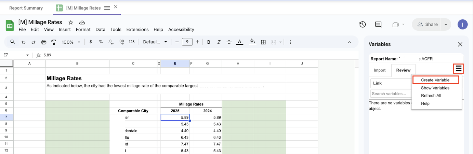The width and height of the screenshot is (473, 154).
Task: Open the text color picker
Action: pos(240,42)
